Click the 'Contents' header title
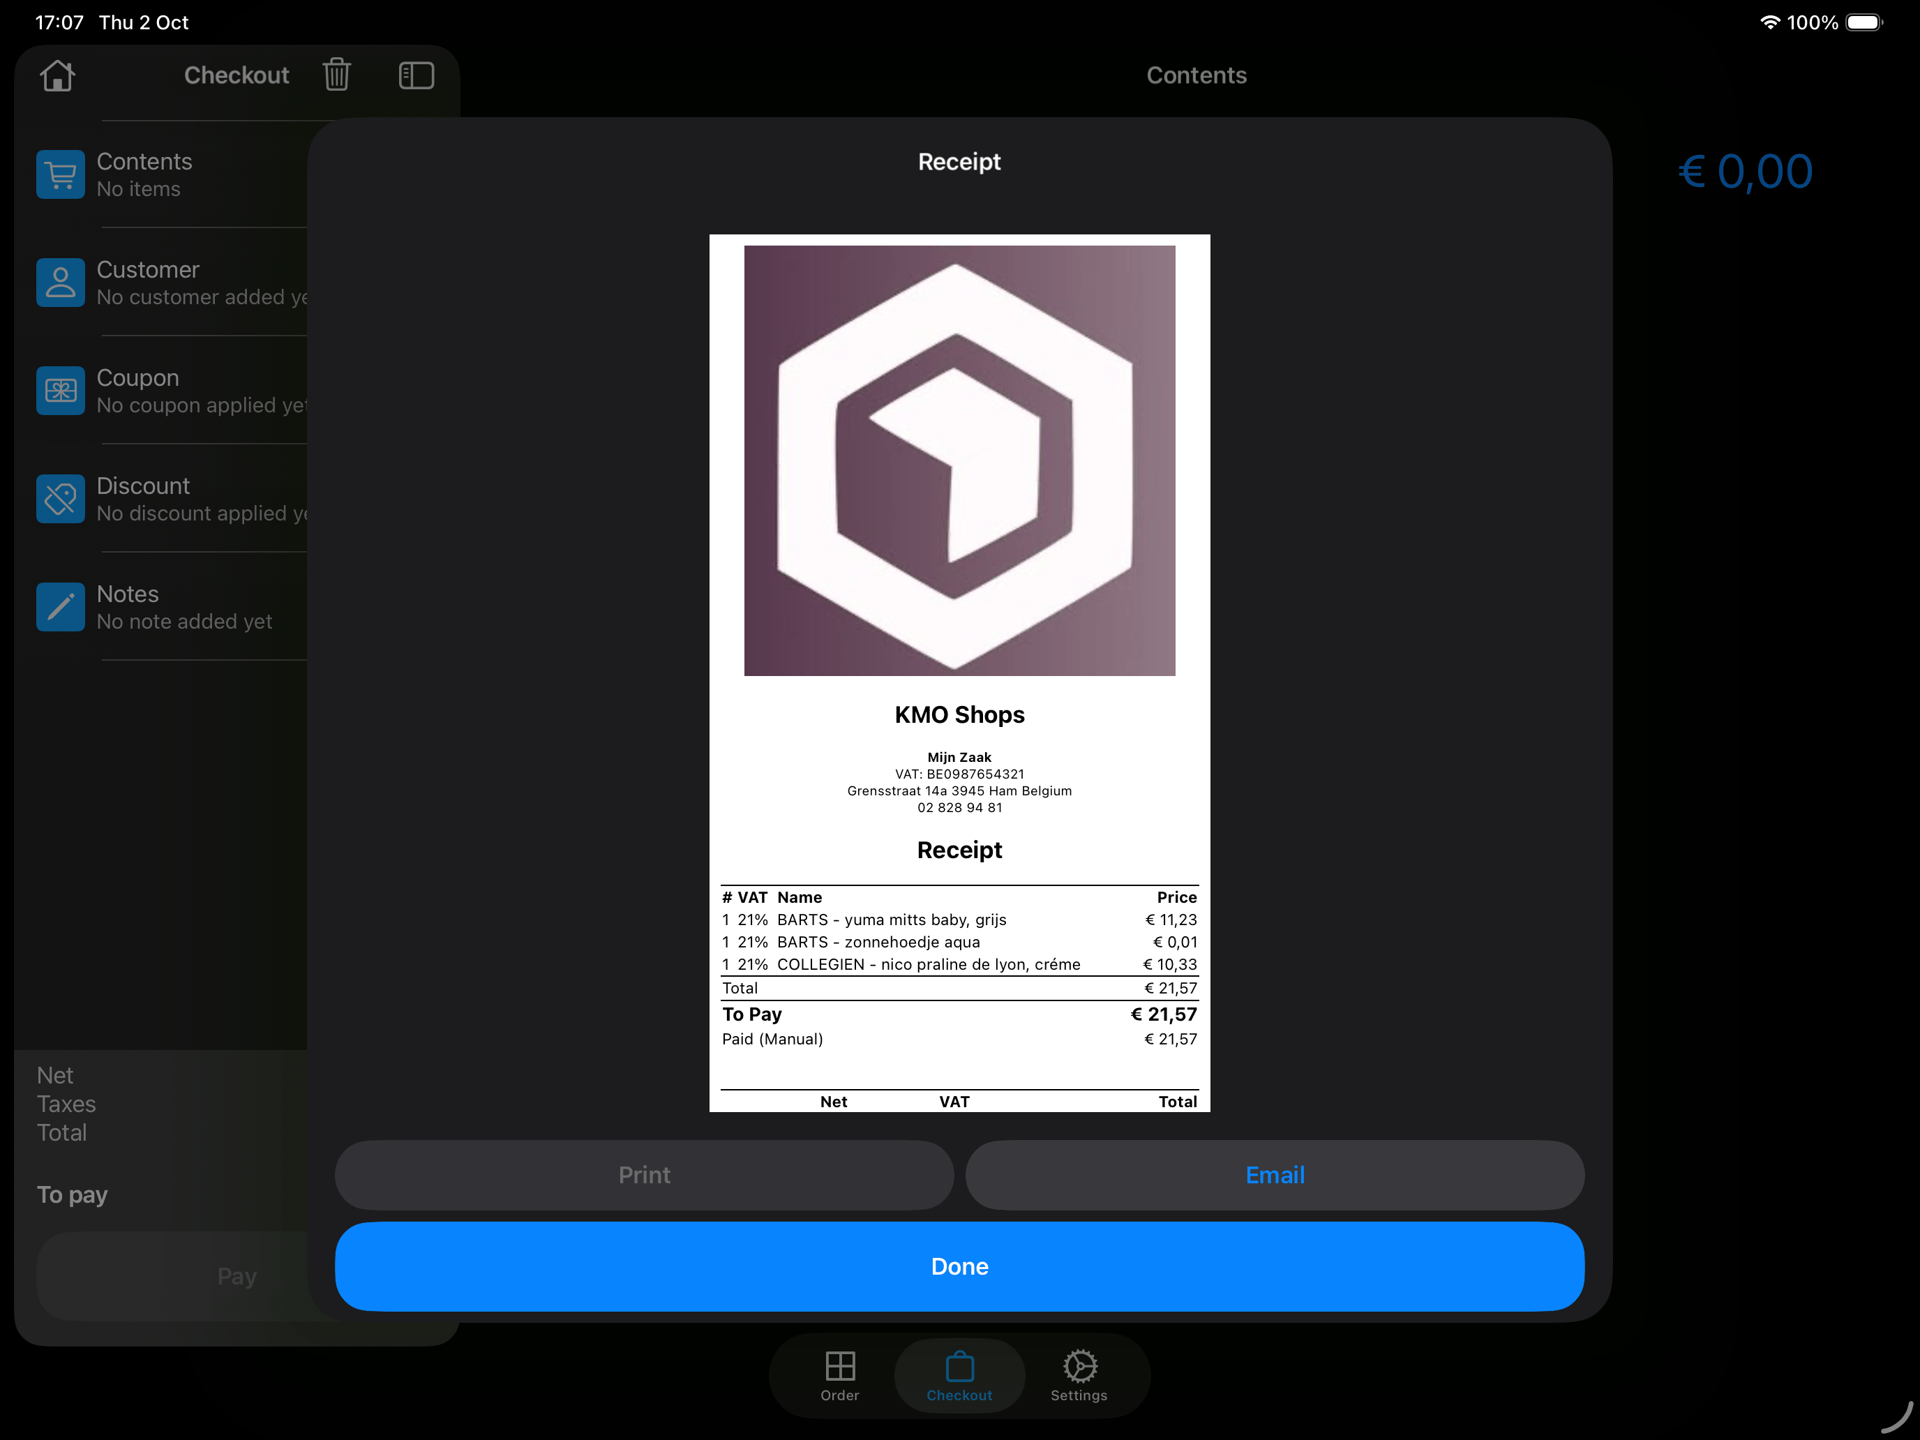The width and height of the screenshot is (1920, 1440). coord(1196,75)
